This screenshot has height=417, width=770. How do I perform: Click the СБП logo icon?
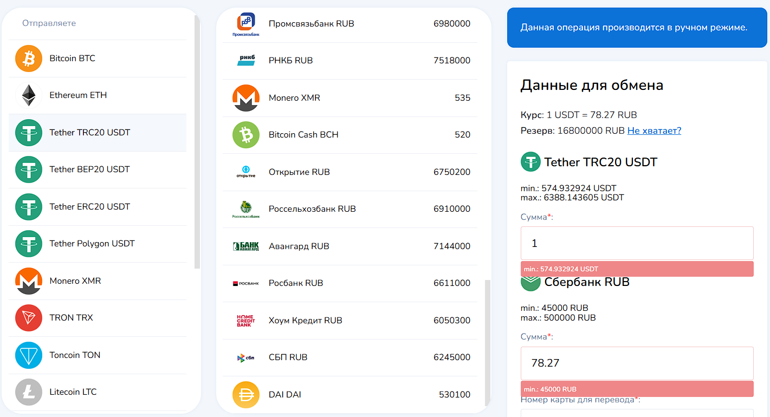[246, 357]
